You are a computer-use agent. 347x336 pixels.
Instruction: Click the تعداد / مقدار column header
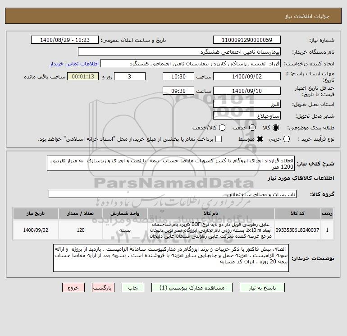tap(81, 213)
